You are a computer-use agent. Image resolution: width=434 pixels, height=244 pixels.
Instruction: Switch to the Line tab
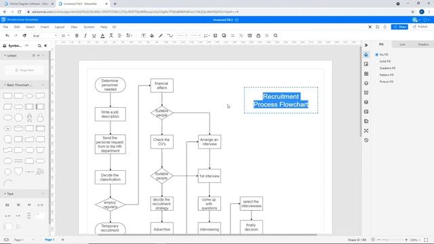tap(402, 45)
